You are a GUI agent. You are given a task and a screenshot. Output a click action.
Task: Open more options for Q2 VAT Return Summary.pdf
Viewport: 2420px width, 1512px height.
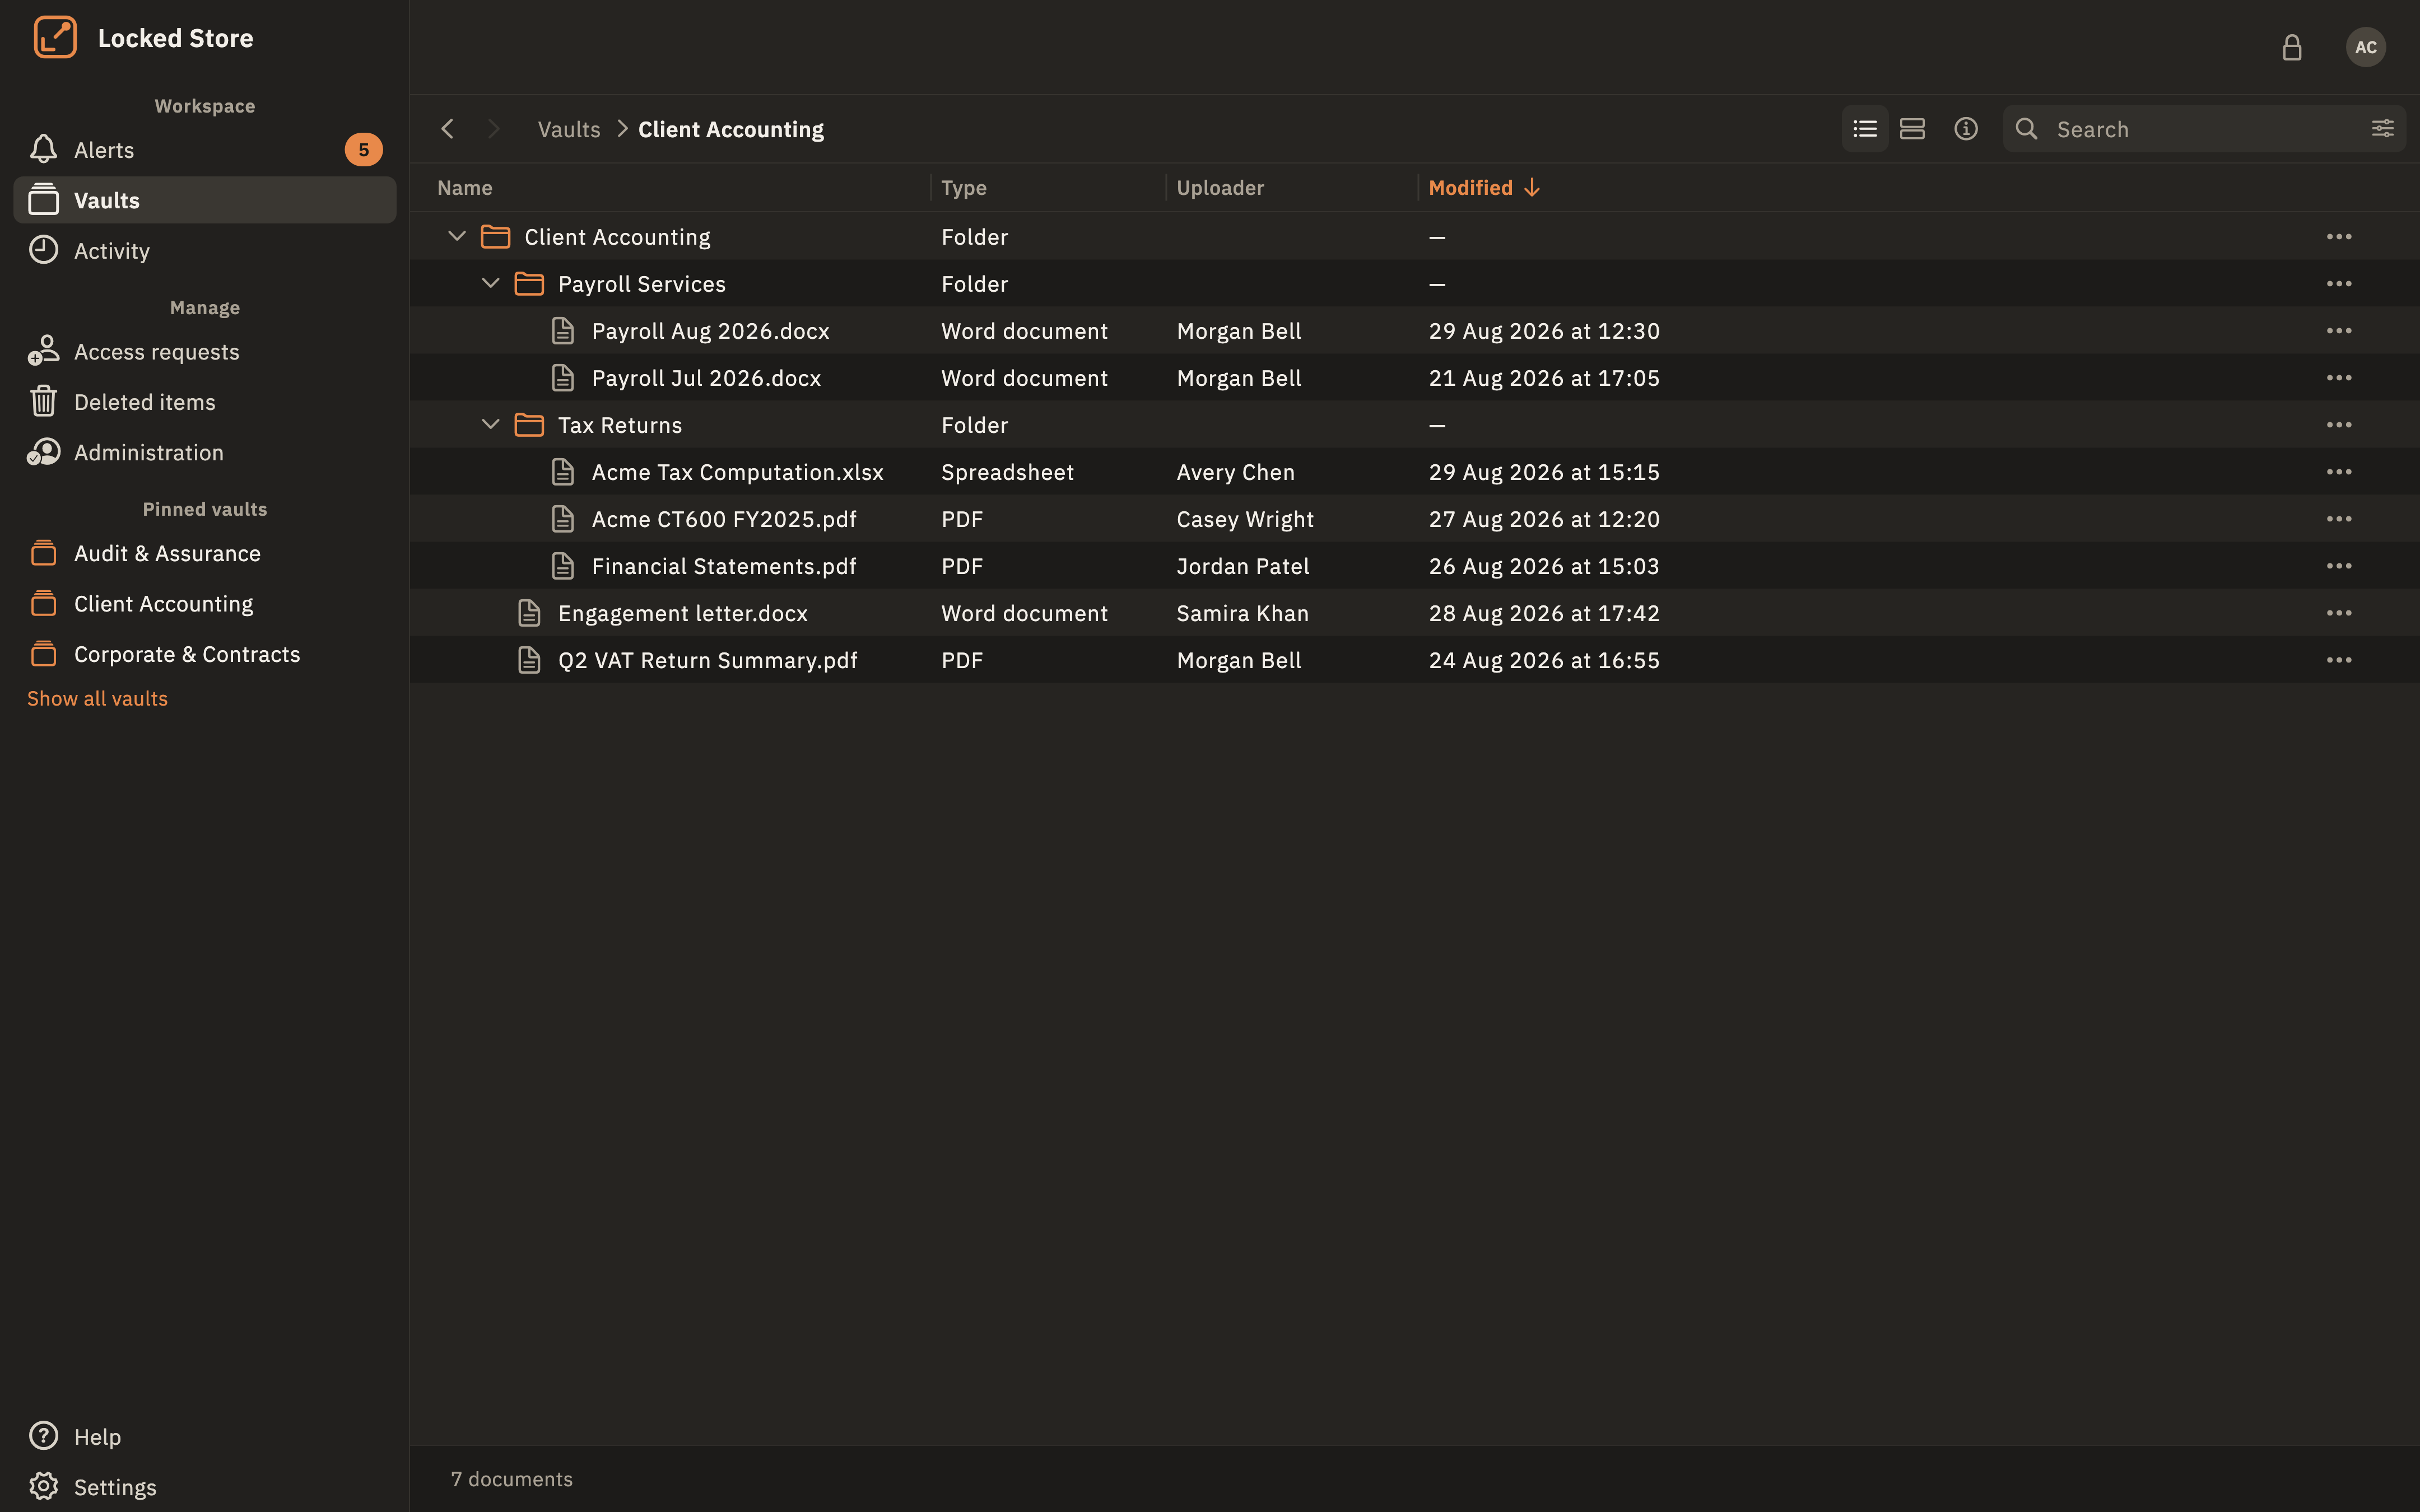(2339, 660)
